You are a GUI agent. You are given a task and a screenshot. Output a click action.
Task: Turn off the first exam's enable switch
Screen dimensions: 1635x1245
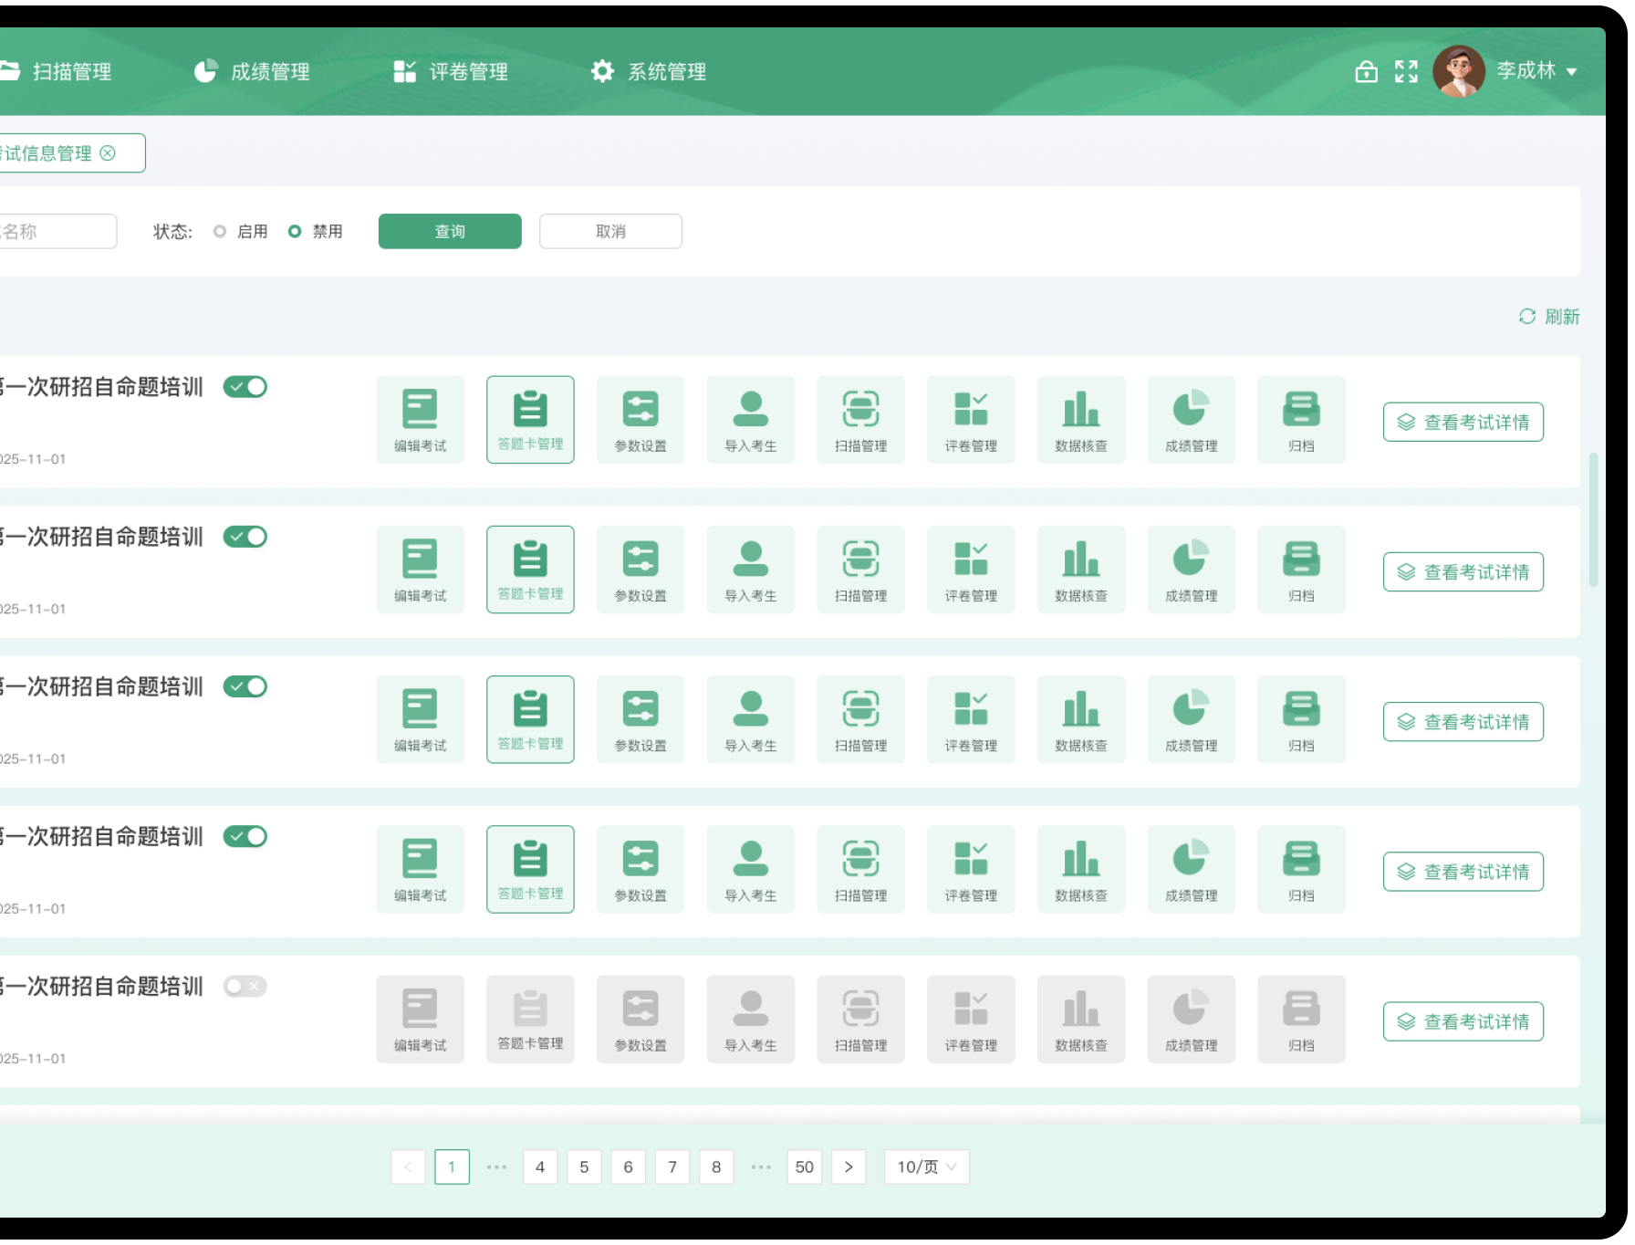point(245,387)
